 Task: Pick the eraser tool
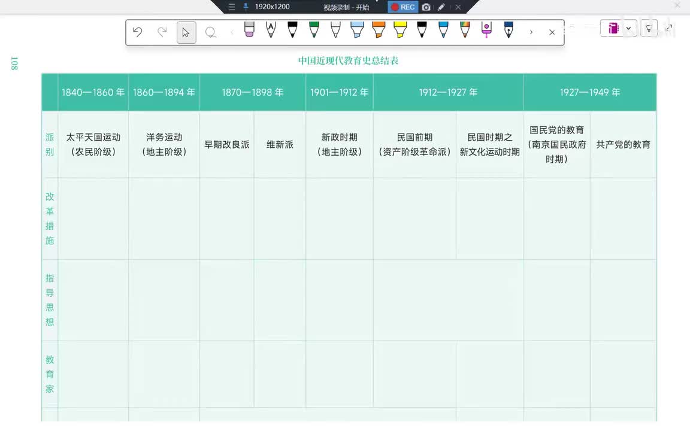click(249, 29)
